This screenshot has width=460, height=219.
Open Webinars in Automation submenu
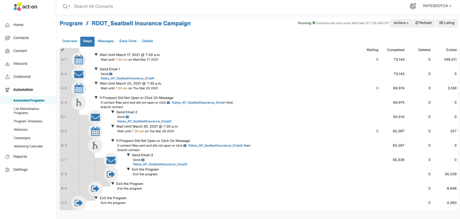[20, 129]
